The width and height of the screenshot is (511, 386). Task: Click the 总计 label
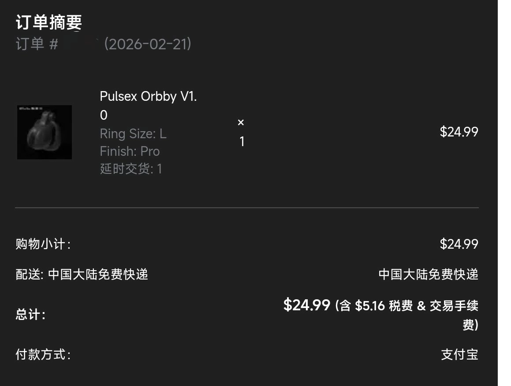pyautogui.click(x=30, y=315)
